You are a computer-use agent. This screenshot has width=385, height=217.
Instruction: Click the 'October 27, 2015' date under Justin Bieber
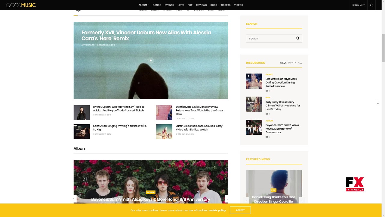[x=185, y=134]
